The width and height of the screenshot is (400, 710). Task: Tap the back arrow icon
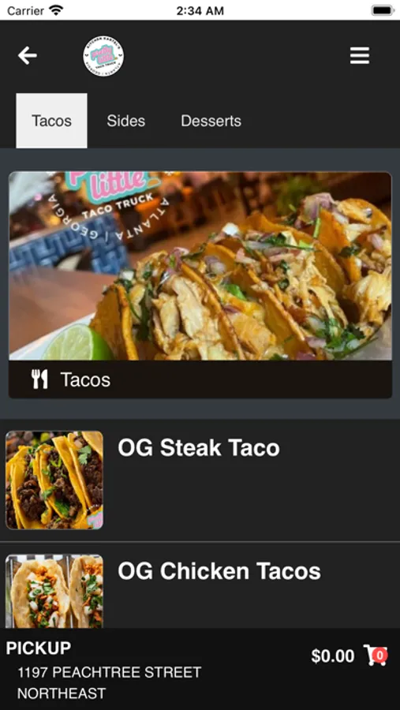27,56
